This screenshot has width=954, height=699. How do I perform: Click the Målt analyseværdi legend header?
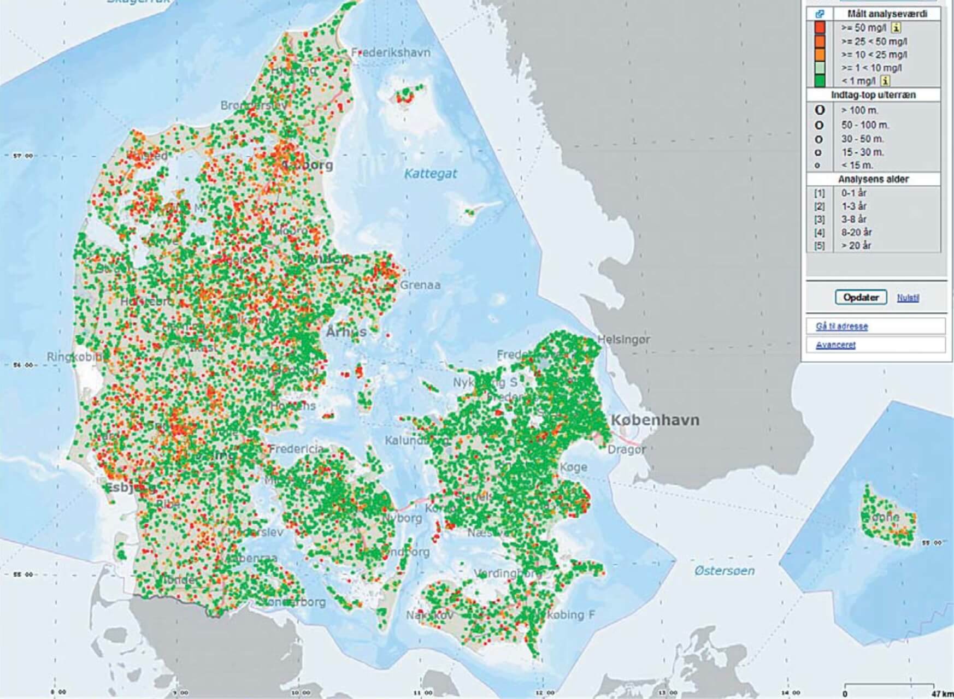pyautogui.click(x=887, y=14)
